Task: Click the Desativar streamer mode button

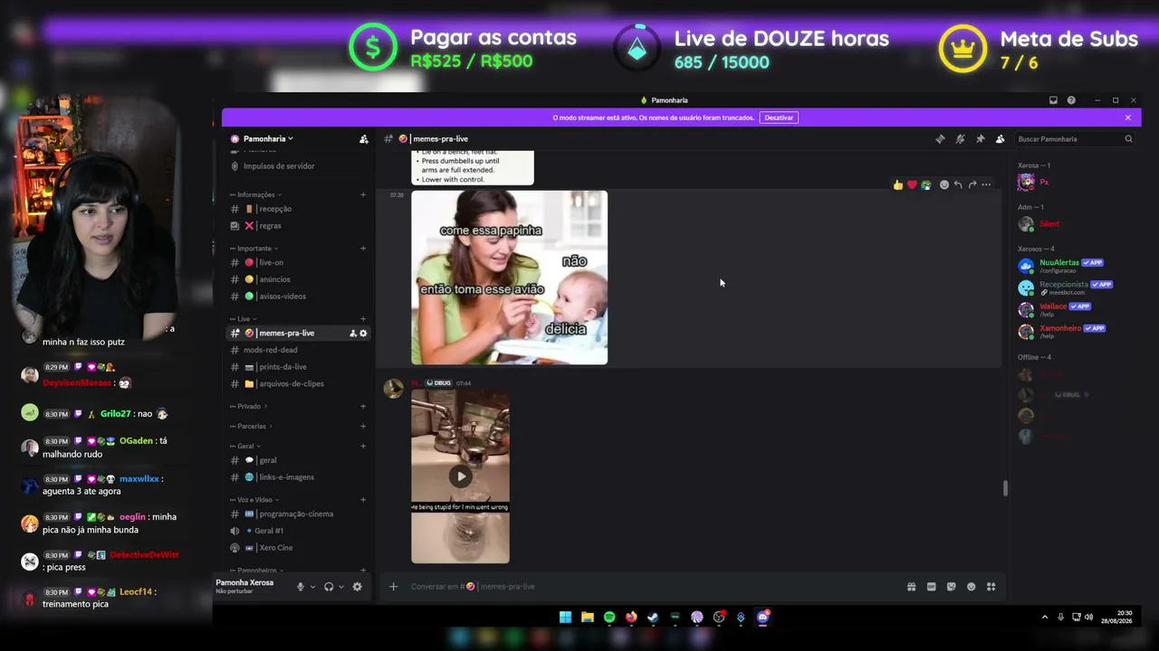Action: (x=779, y=118)
